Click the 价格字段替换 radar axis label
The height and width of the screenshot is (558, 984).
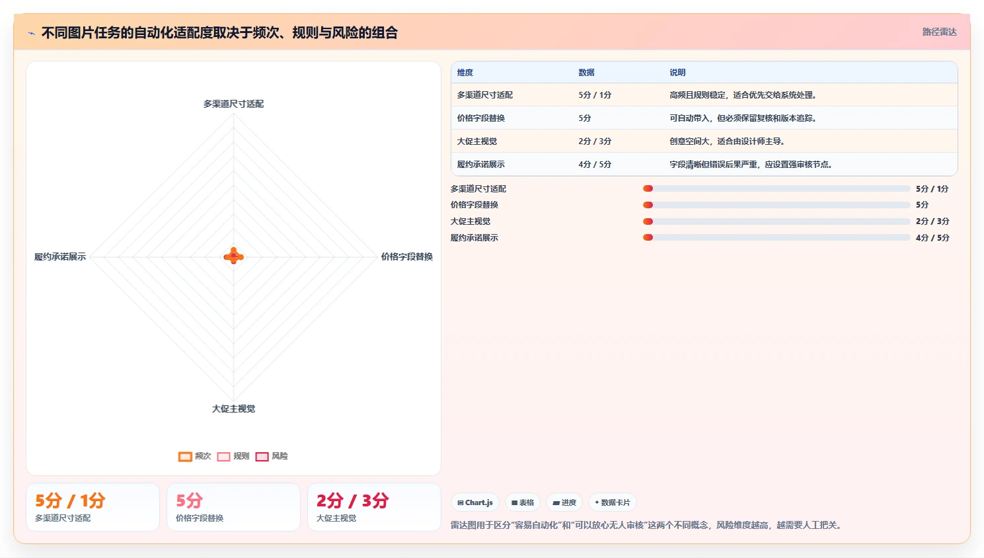pos(406,257)
